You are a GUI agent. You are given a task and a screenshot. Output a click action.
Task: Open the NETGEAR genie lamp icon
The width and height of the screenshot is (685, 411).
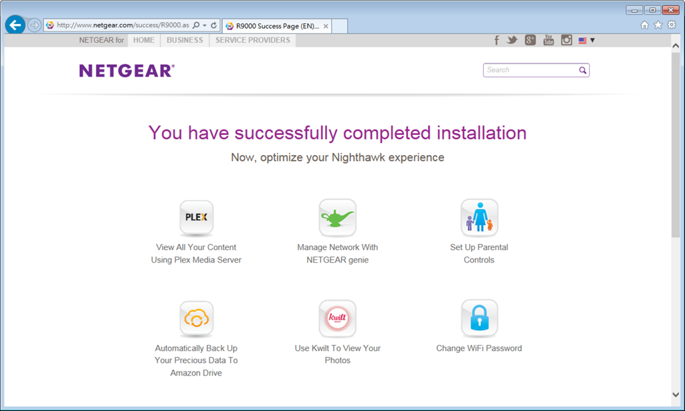[x=337, y=217]
